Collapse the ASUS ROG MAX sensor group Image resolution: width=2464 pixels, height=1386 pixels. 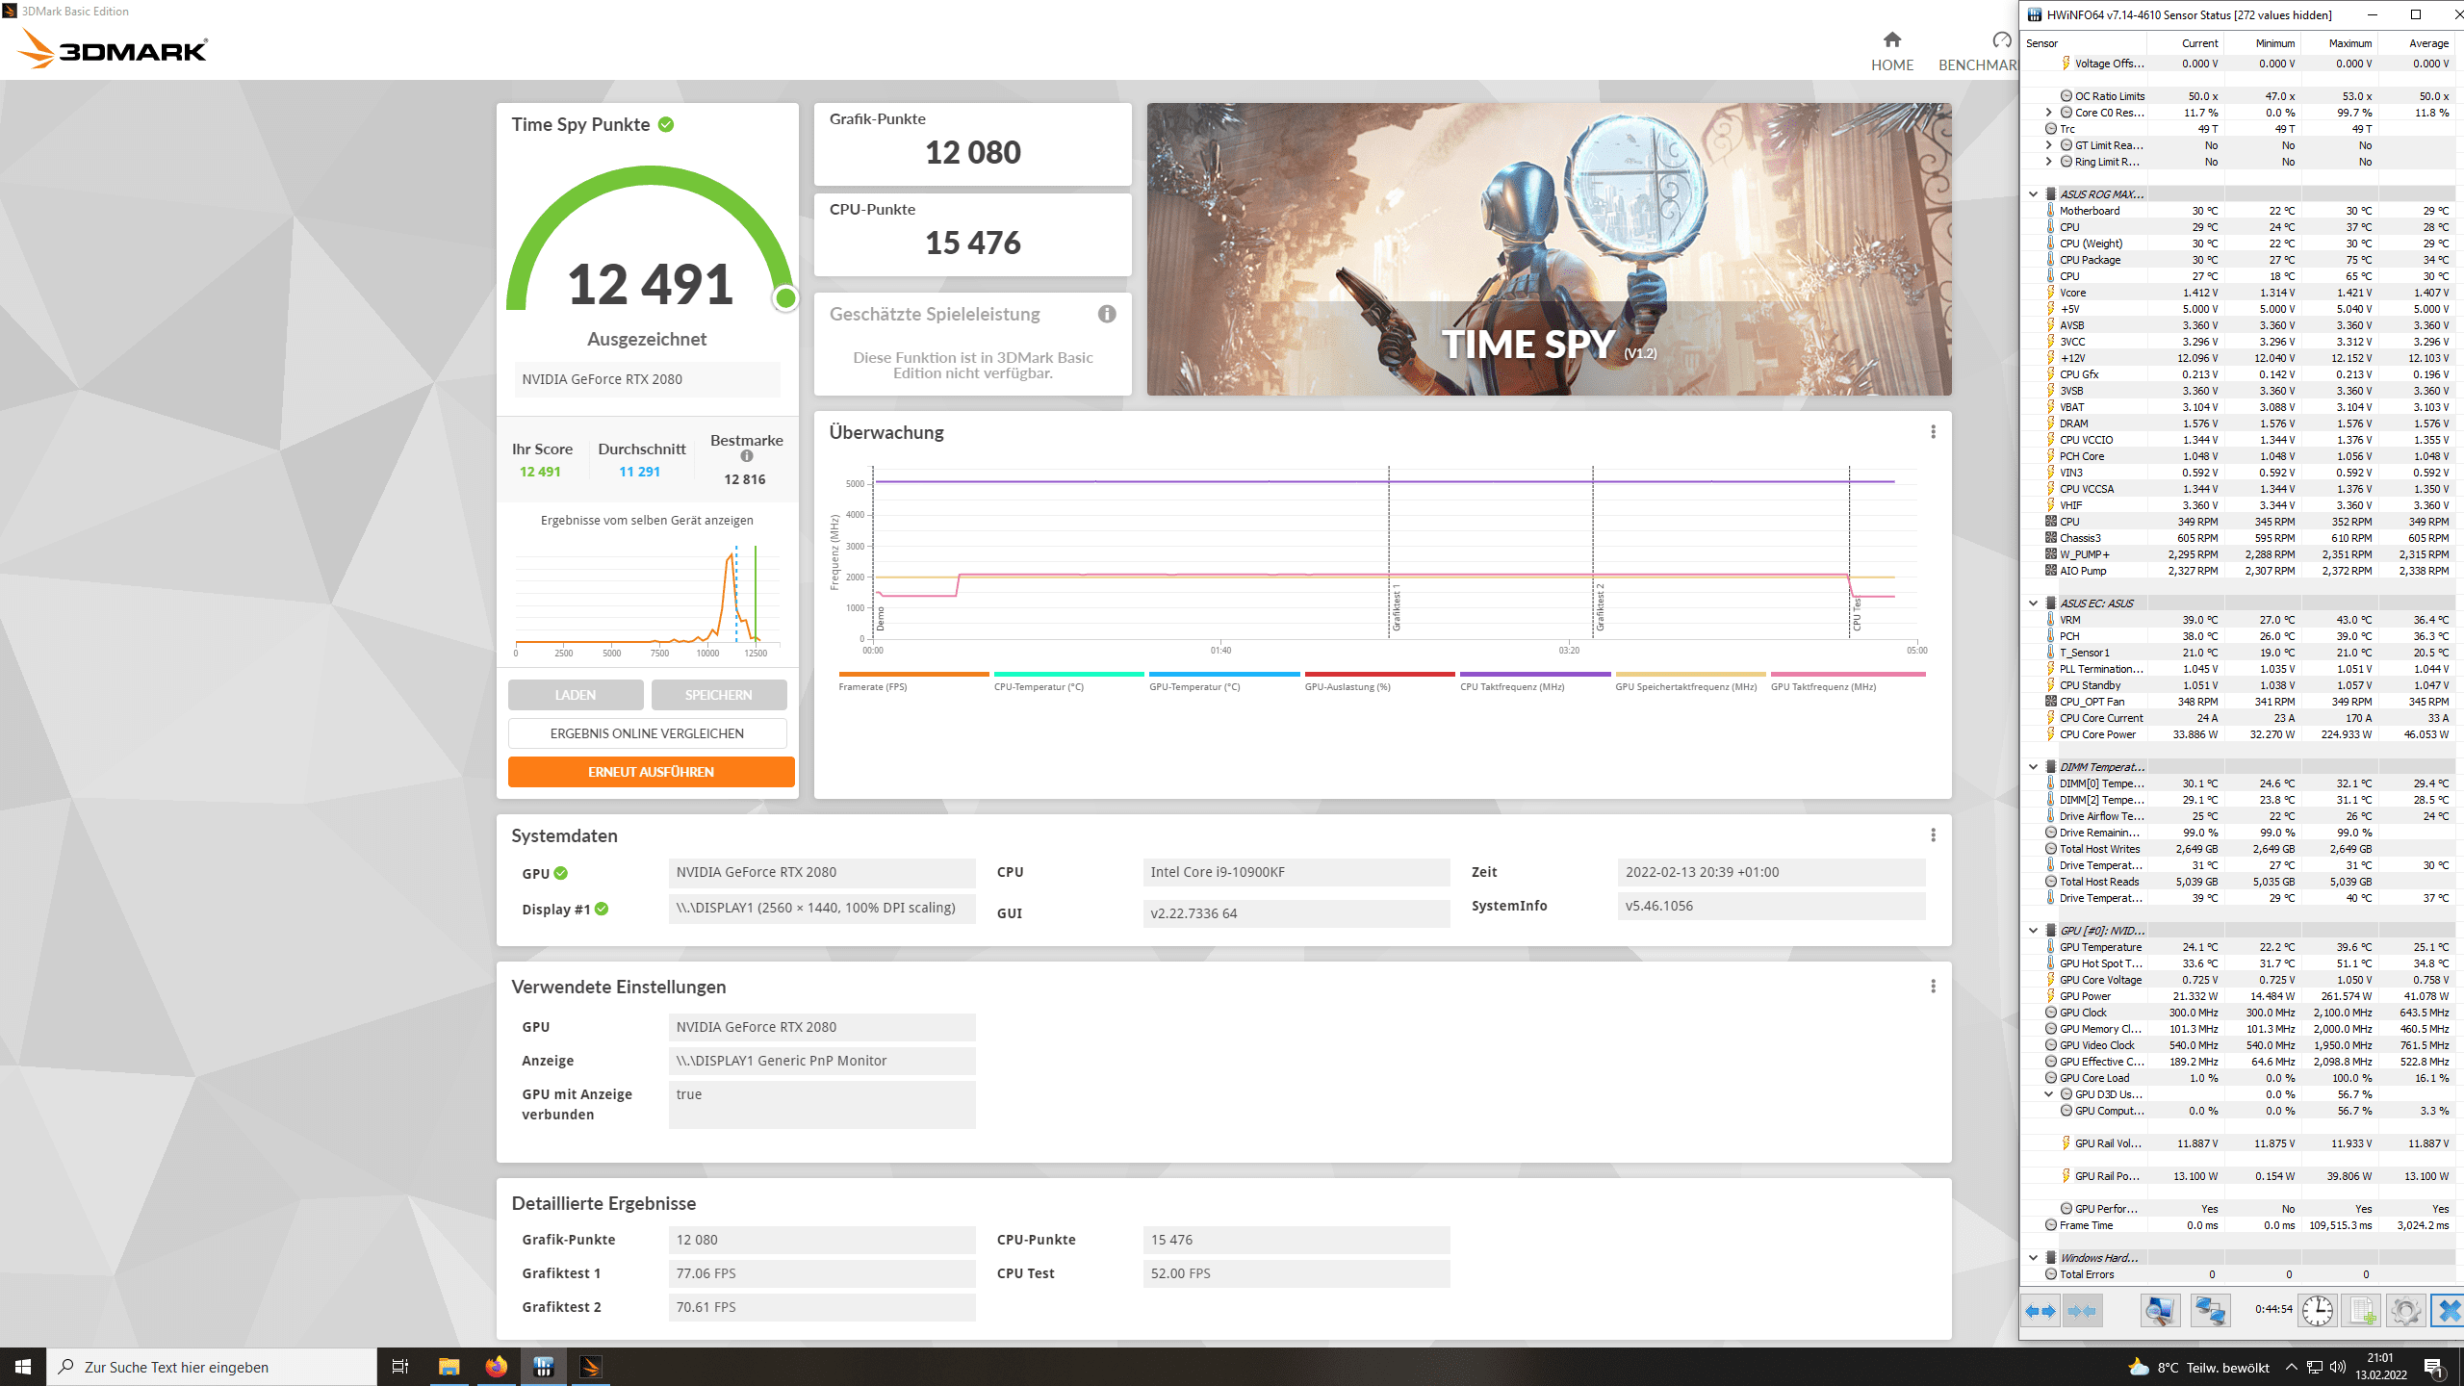2033,194
